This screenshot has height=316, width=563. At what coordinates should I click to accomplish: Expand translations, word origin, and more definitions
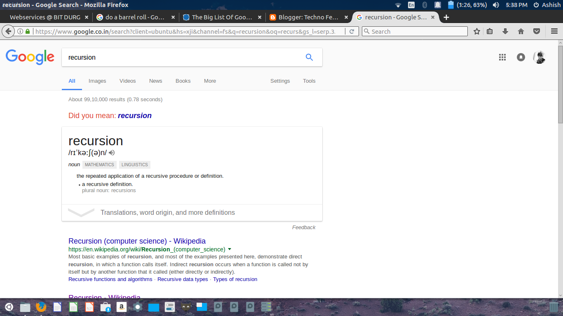click(192, 213)
